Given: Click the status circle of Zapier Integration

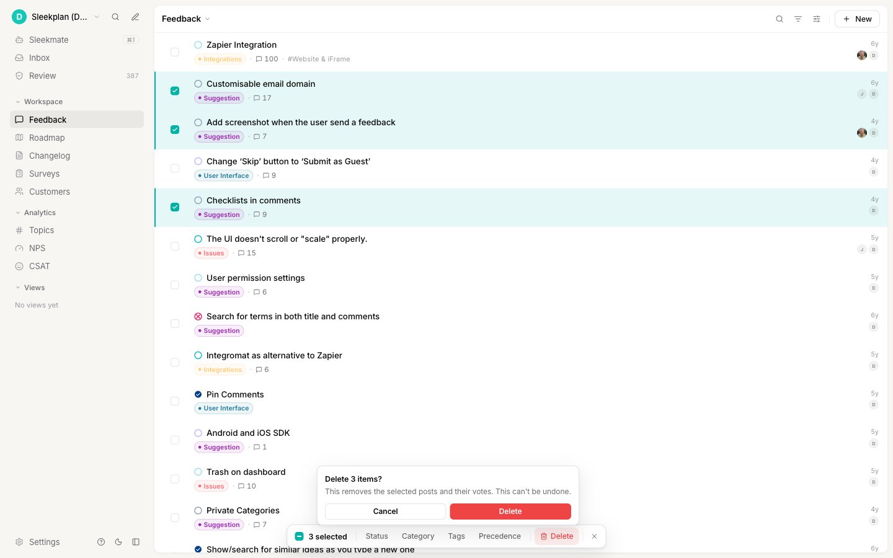Looking at the screenshot, I should pyautogui.click(x=198, y=45).
